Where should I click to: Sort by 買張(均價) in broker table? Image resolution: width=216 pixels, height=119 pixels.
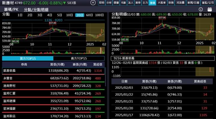point(57,64)
